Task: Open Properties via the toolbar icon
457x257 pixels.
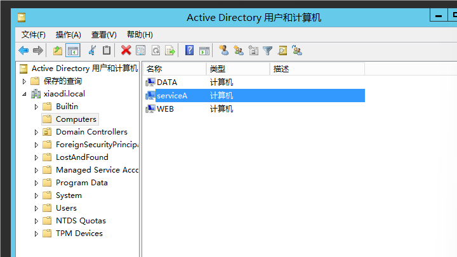Action: [x=141, y=51]
